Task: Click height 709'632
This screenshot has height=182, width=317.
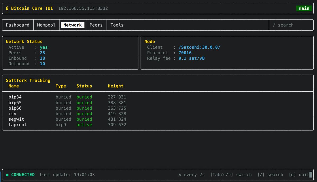Action: click(x=117, y=125)
